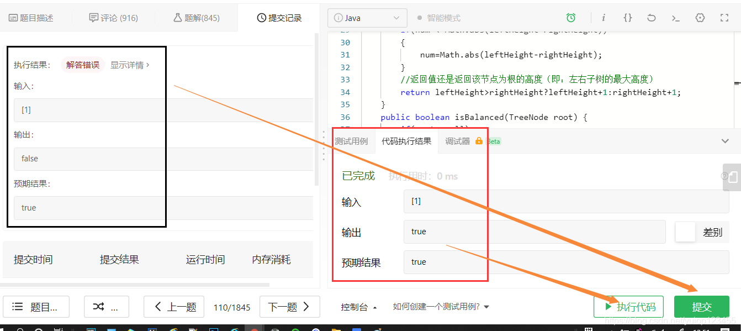Click code line 31 num=Math.abs statement
Viewport: 741px width, 331px height.
511,55
